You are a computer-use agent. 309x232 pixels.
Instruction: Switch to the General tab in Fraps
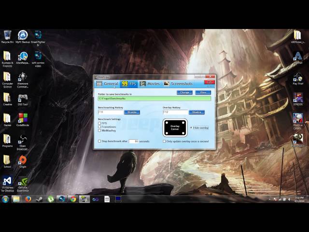point(107,84)
